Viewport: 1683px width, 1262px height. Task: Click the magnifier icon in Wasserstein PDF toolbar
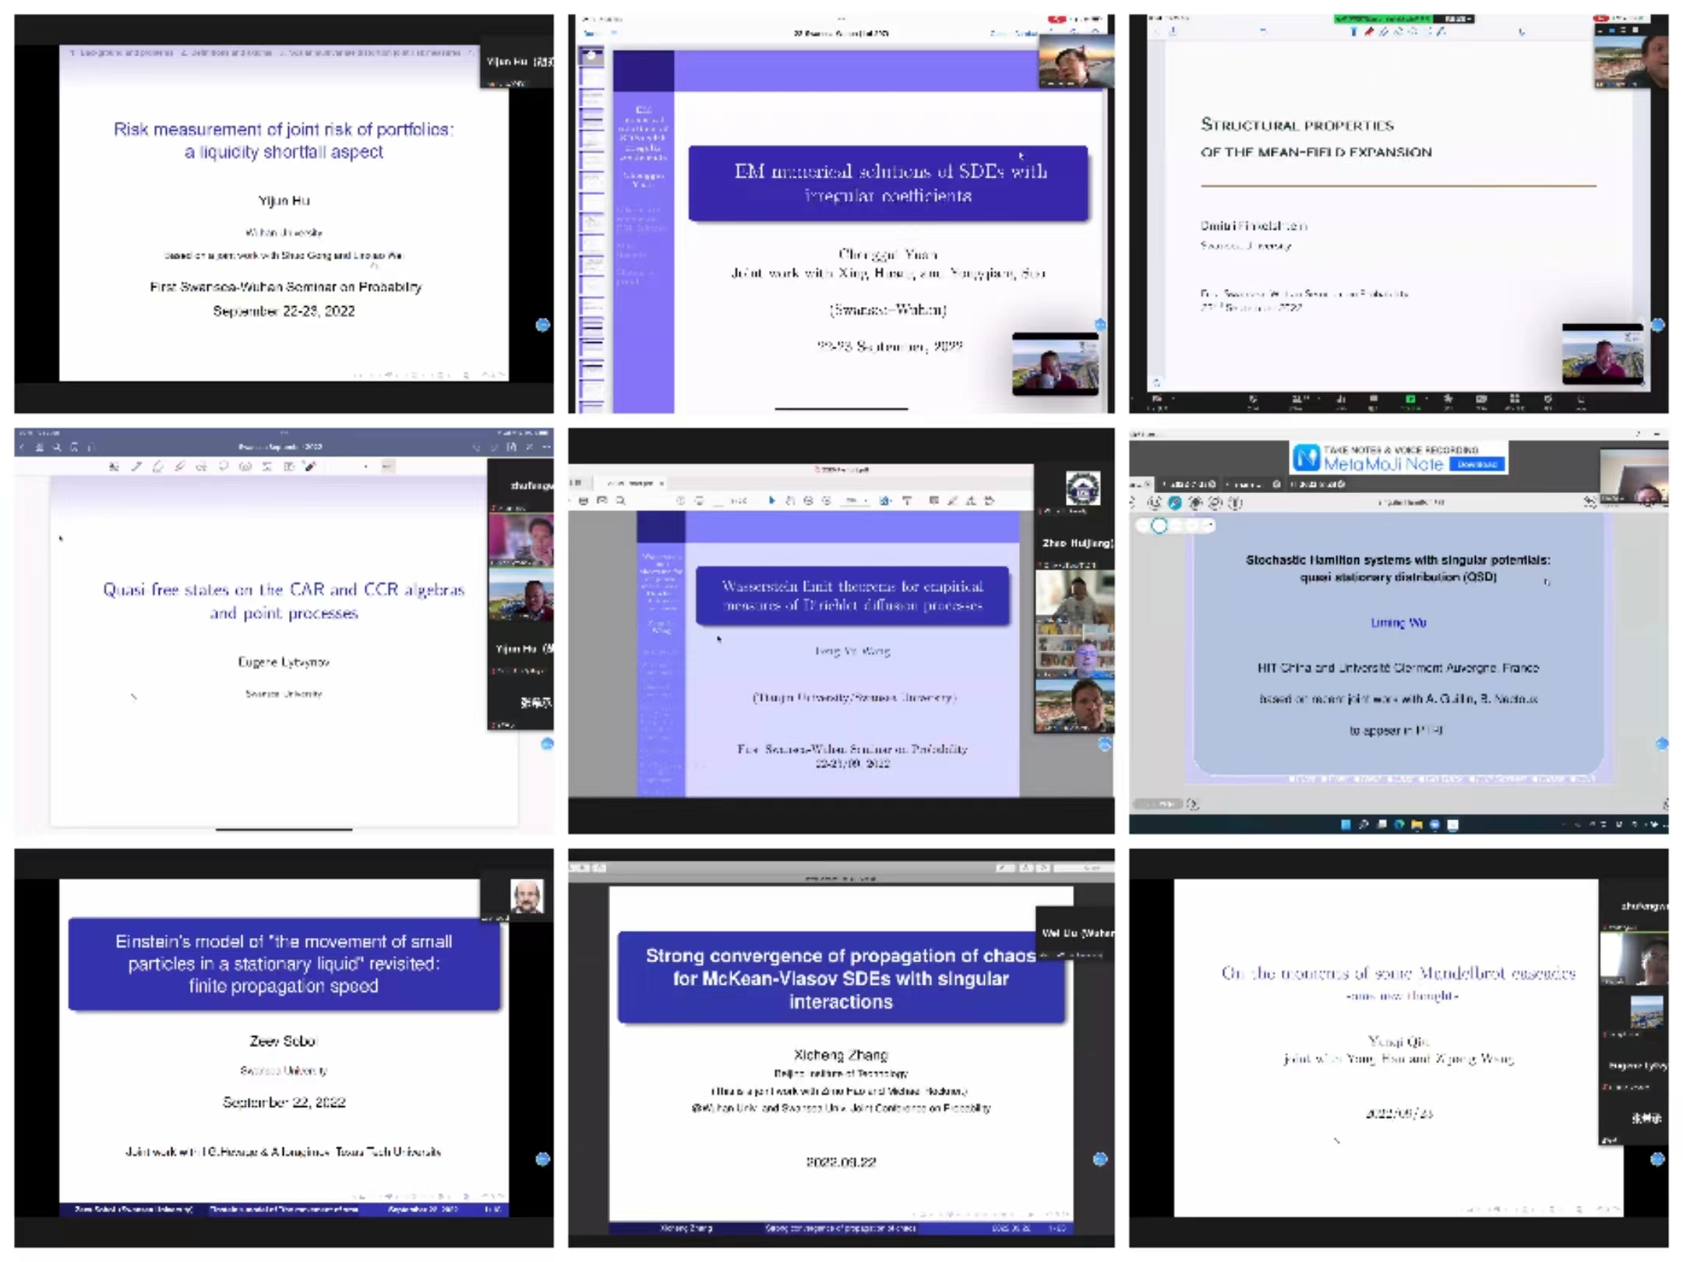click(621, 501)
